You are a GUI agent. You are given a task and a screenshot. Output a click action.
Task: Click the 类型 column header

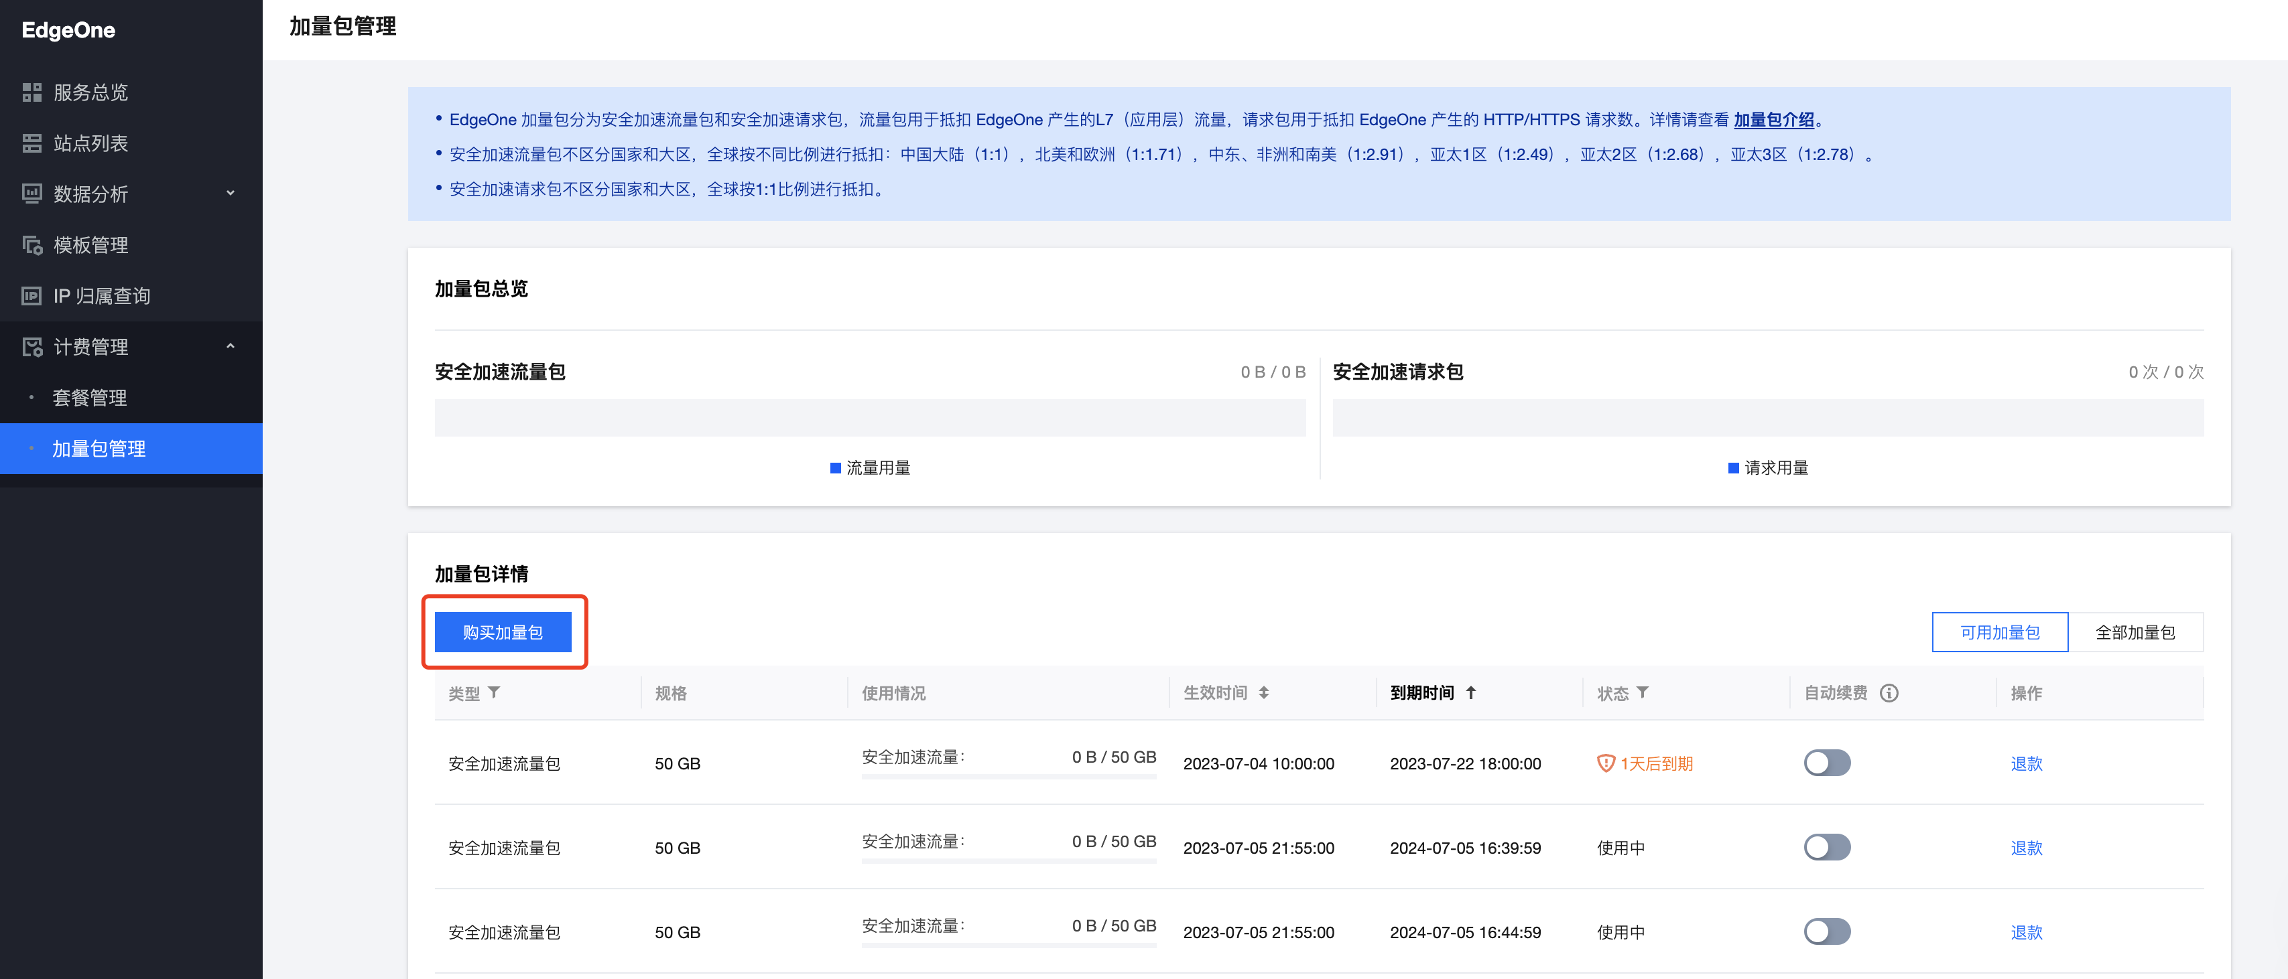tap(464, 693)
